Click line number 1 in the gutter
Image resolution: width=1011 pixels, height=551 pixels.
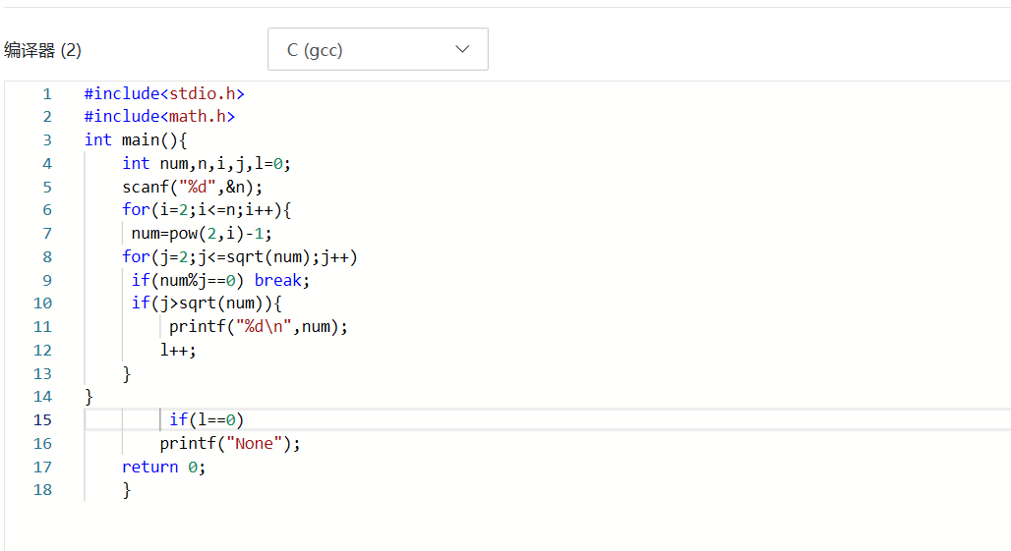point(47,94)
